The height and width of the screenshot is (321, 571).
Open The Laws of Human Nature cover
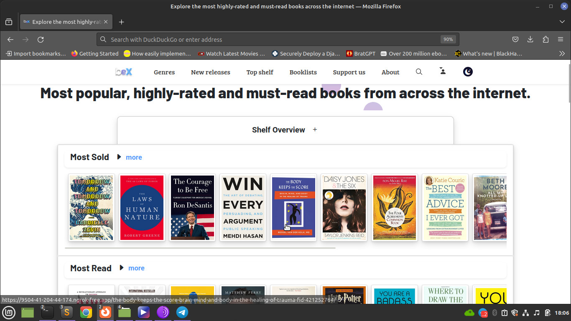(x=142, y=208)
